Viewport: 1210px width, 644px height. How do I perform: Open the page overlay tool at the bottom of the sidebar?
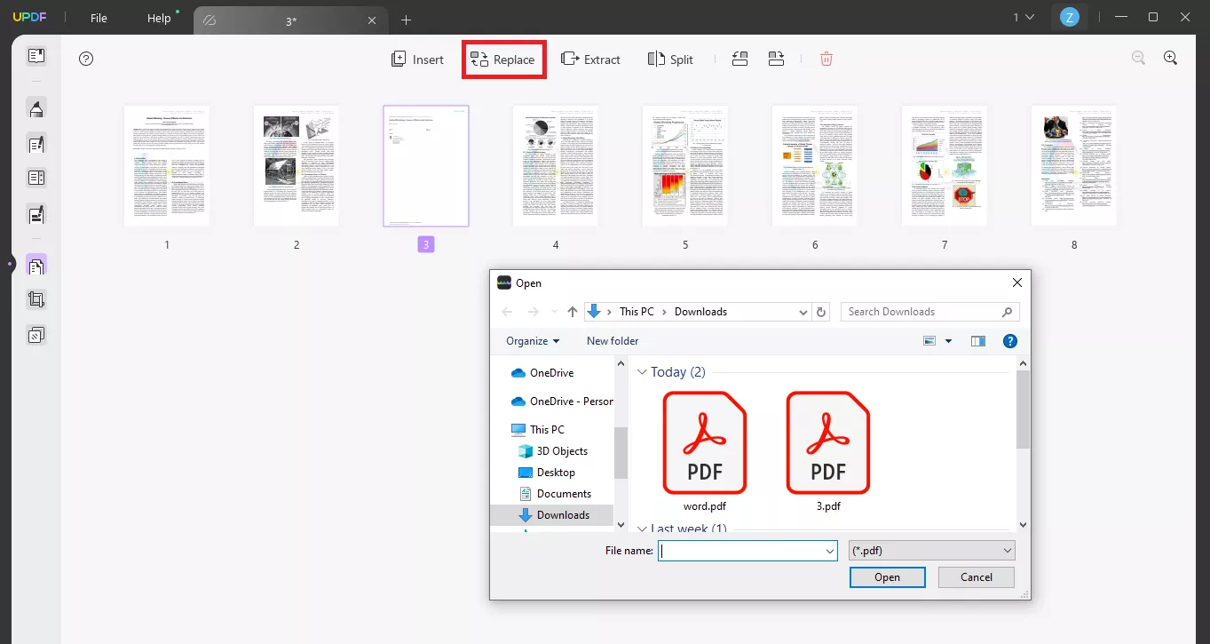click(36, 336)
